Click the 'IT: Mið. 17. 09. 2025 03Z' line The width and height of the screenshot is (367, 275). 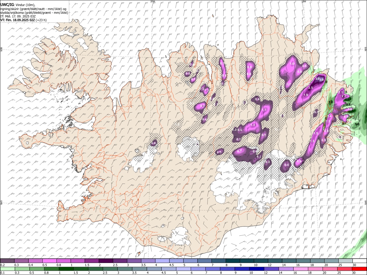18,16
